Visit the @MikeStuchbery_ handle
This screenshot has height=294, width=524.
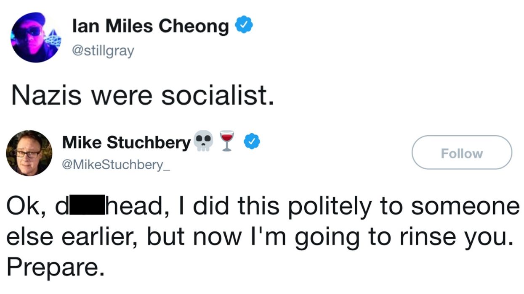tap(116, 165)
